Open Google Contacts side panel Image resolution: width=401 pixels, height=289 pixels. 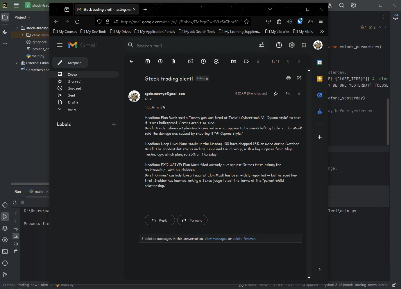320,111
